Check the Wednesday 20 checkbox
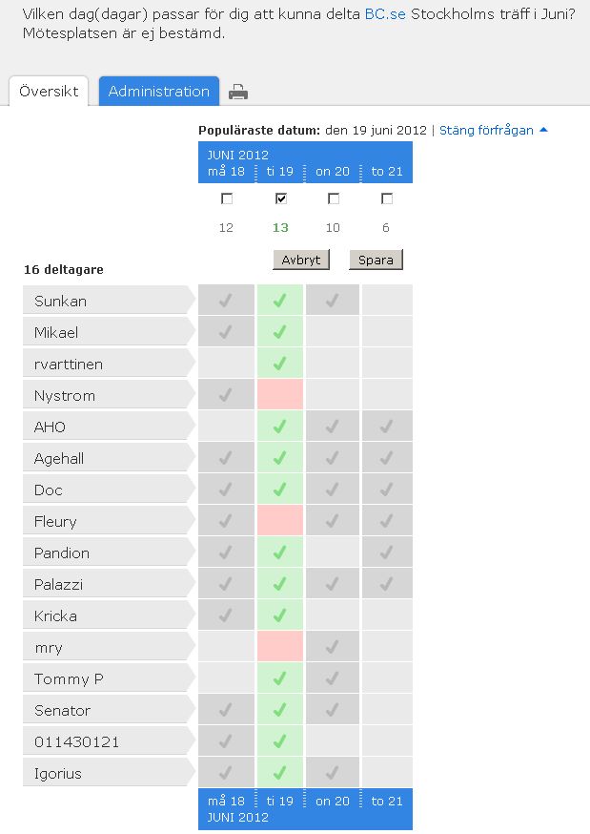Screen dimensions: 590x834 tap(334, 199)
